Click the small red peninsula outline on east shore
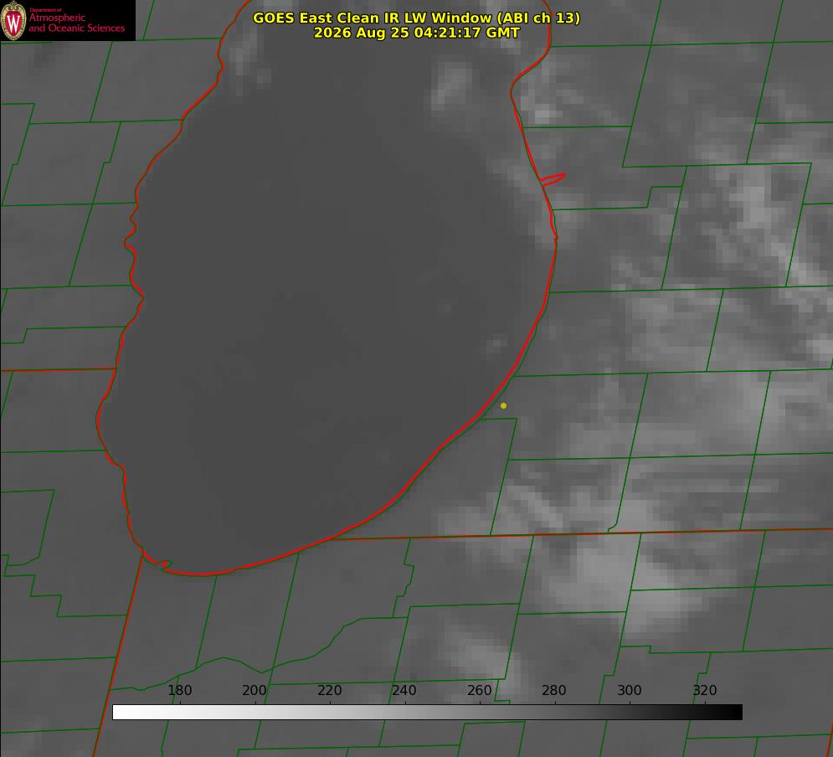 tap(553, 179)
